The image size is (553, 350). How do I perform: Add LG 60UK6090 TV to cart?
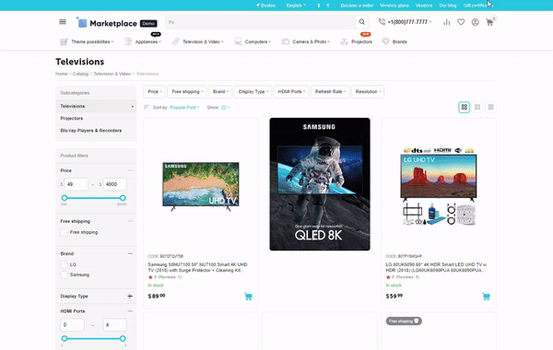pos(486,297)
